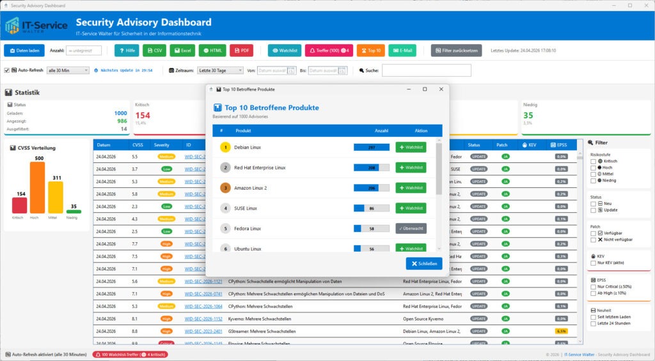Open advisory link WID-SEC-2026-1121
Image resolution: width=655 pixels, height=361 pixels.
coord(203,281)
